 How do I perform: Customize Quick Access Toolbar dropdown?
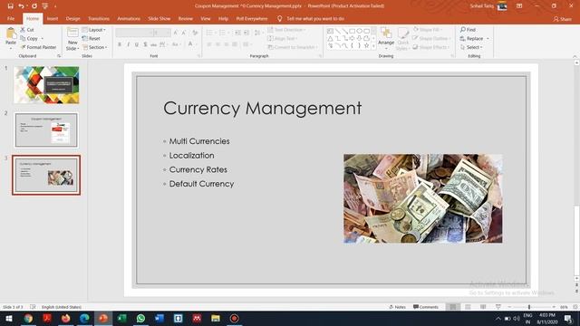(55, 6)
